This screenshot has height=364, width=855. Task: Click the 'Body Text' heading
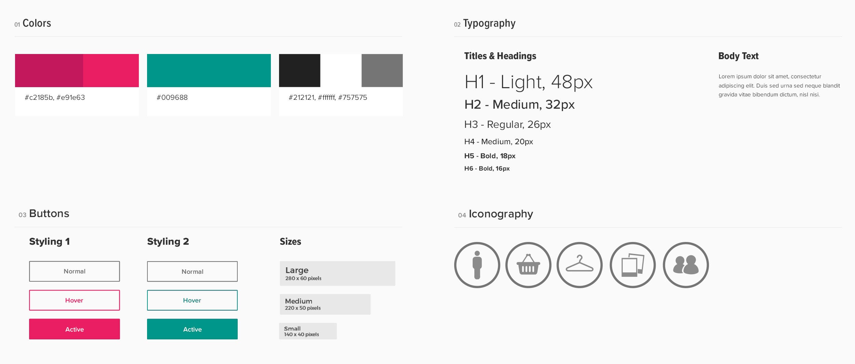(738, 56)
